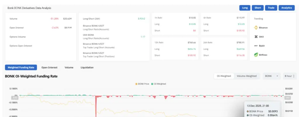
Task: Click the large red funding rate spike
Action: pos(96,106)
